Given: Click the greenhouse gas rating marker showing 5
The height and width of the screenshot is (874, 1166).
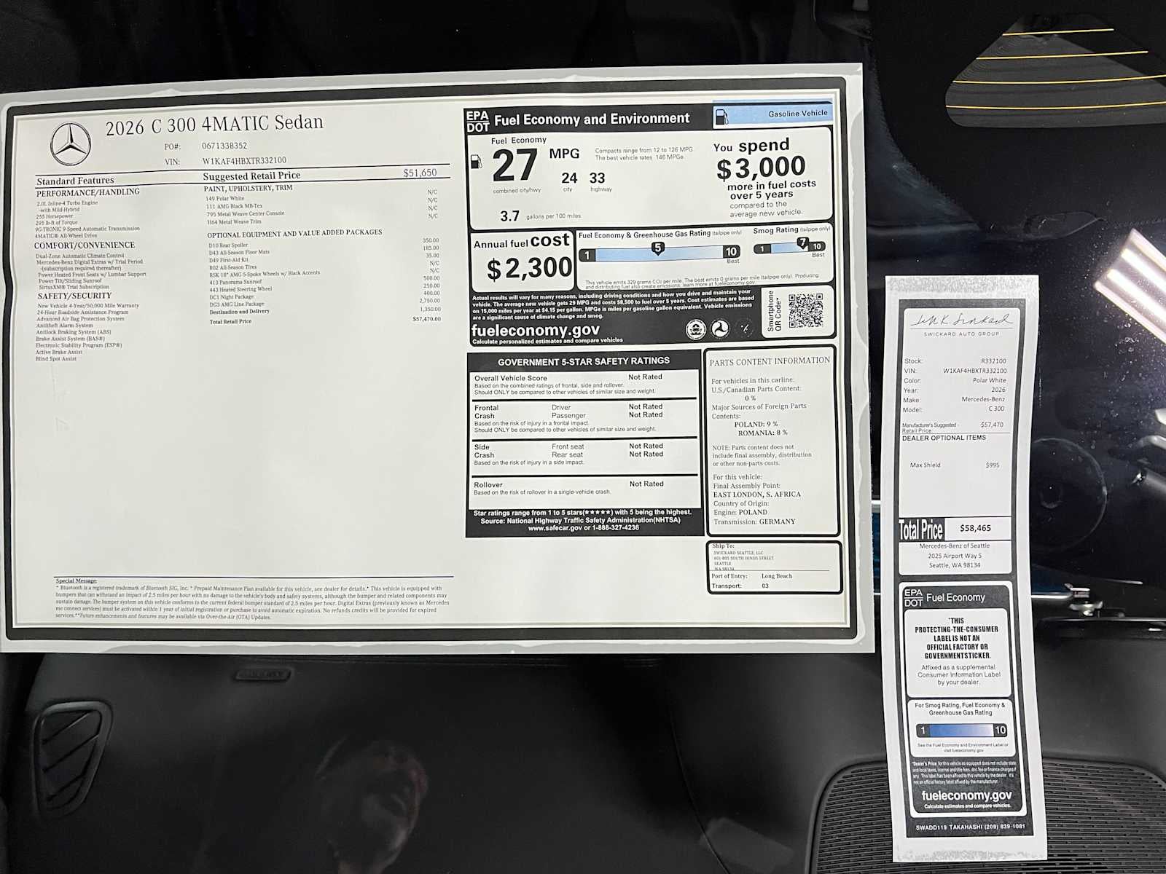Looking at the screenshot, I should tap(657, 248).
